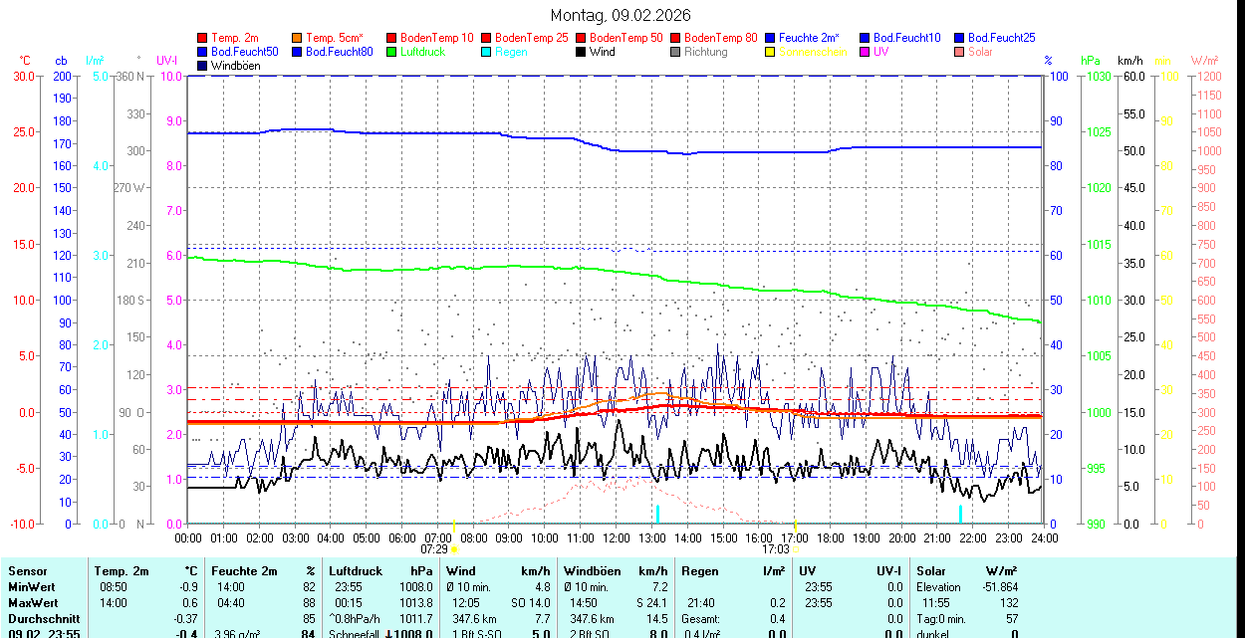Click the 12:00 label on time axis
This screenshot has height=638, width=1245.
click(x=616, y=537)
